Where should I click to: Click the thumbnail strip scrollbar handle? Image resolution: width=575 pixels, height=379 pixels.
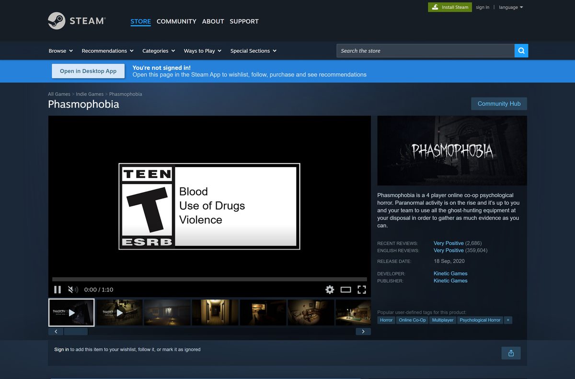click(76, 331)
